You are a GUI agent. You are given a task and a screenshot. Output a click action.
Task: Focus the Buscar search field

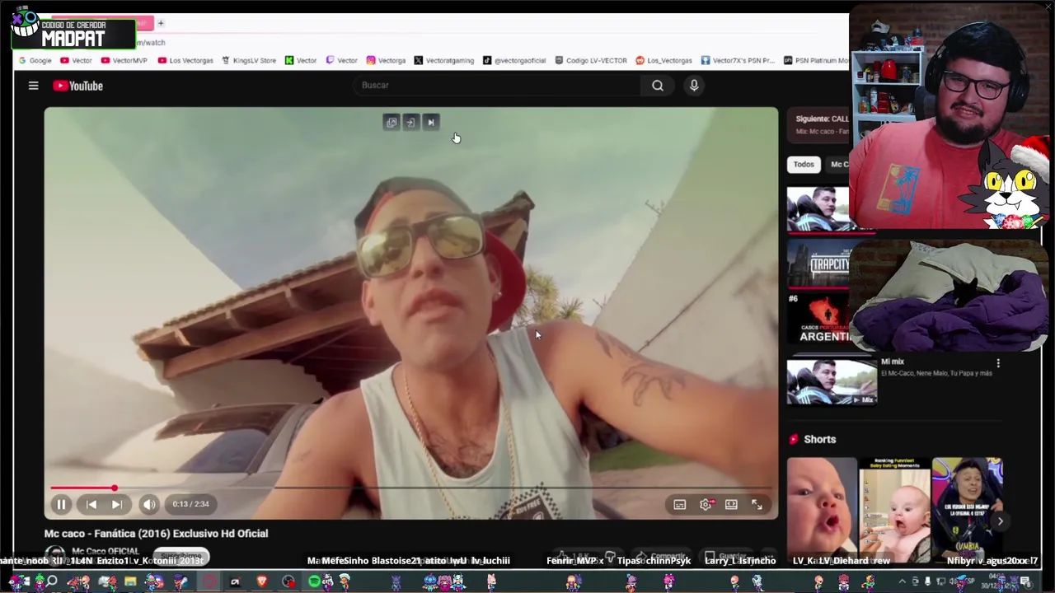coord(499,85)
